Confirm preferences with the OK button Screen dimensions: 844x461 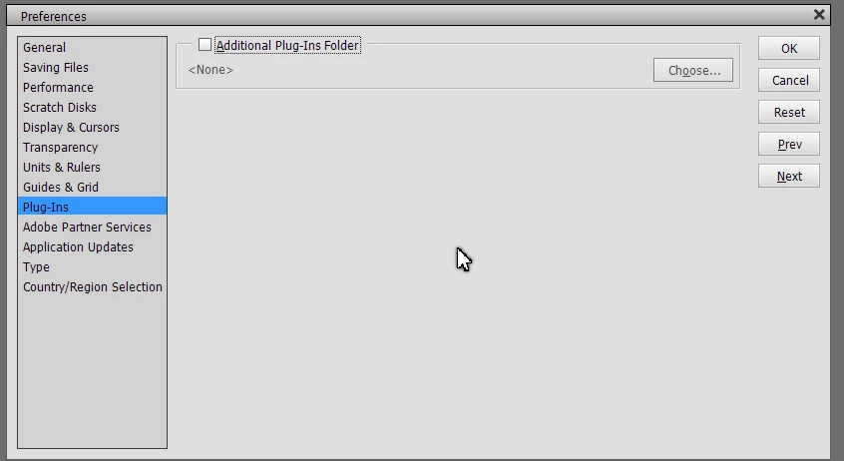point(789,49)
